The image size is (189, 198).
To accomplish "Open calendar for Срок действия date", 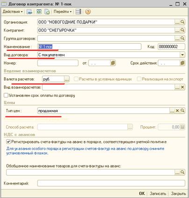I will (182, 63).
